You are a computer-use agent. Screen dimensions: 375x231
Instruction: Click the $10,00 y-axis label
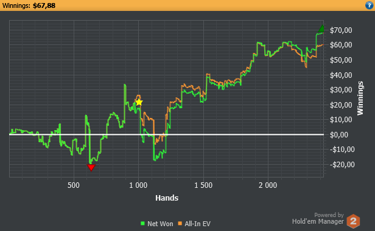tap(341, 120)
